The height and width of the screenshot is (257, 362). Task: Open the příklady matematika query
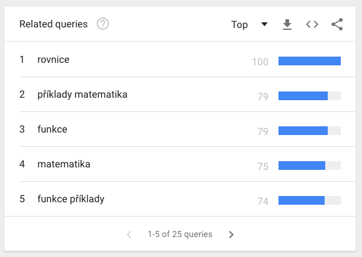point(82,95)
